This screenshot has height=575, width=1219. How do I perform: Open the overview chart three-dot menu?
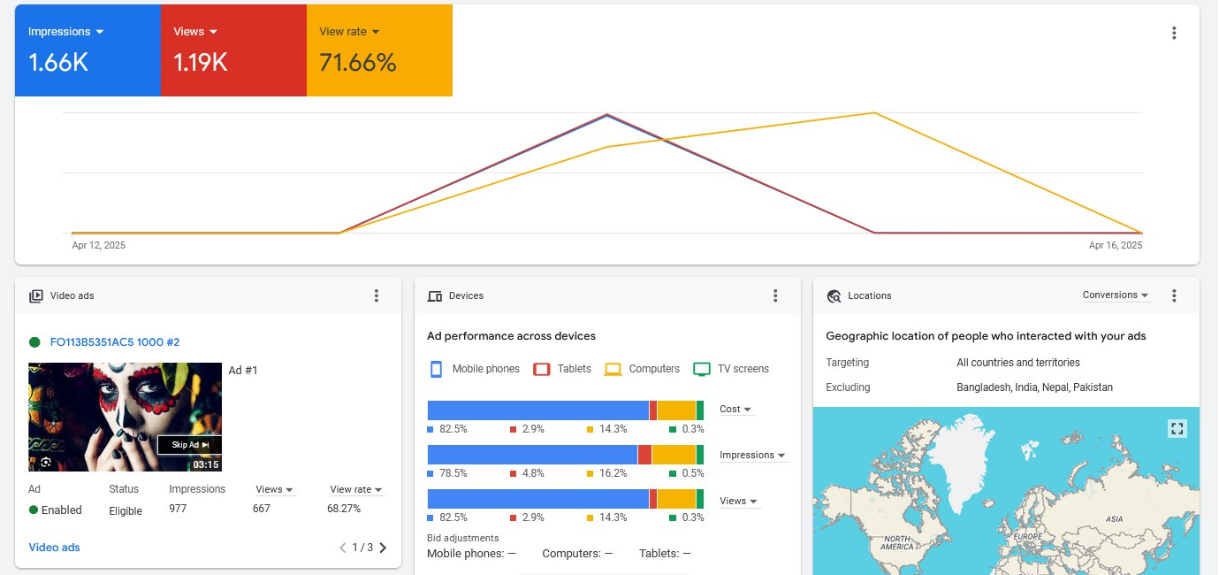[1174, 33]
